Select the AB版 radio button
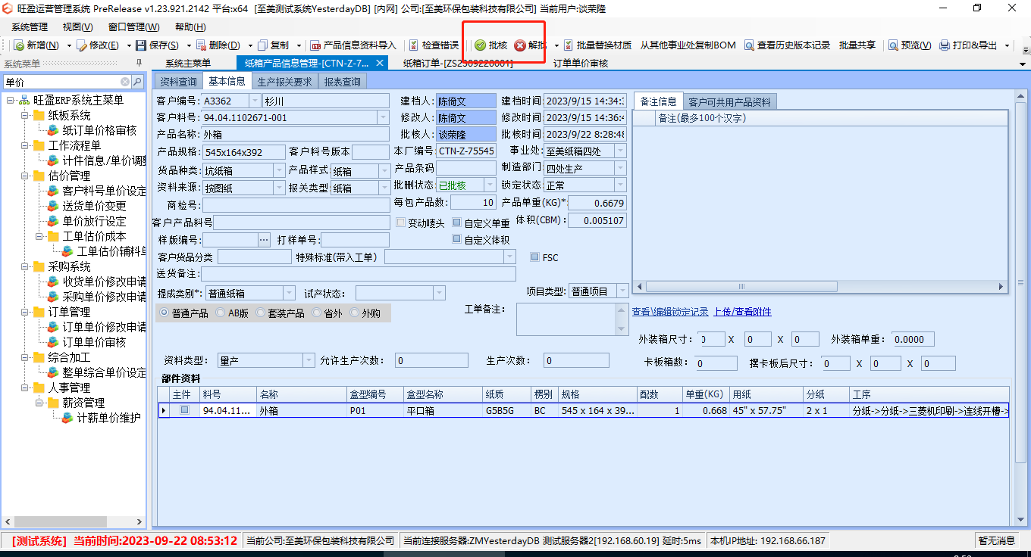1031x557 pixels. tap(221, 313)
